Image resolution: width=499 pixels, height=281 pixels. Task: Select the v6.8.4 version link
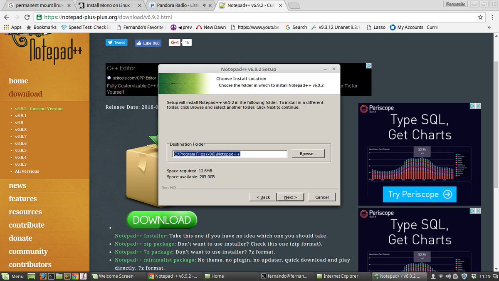click(21, 157)
